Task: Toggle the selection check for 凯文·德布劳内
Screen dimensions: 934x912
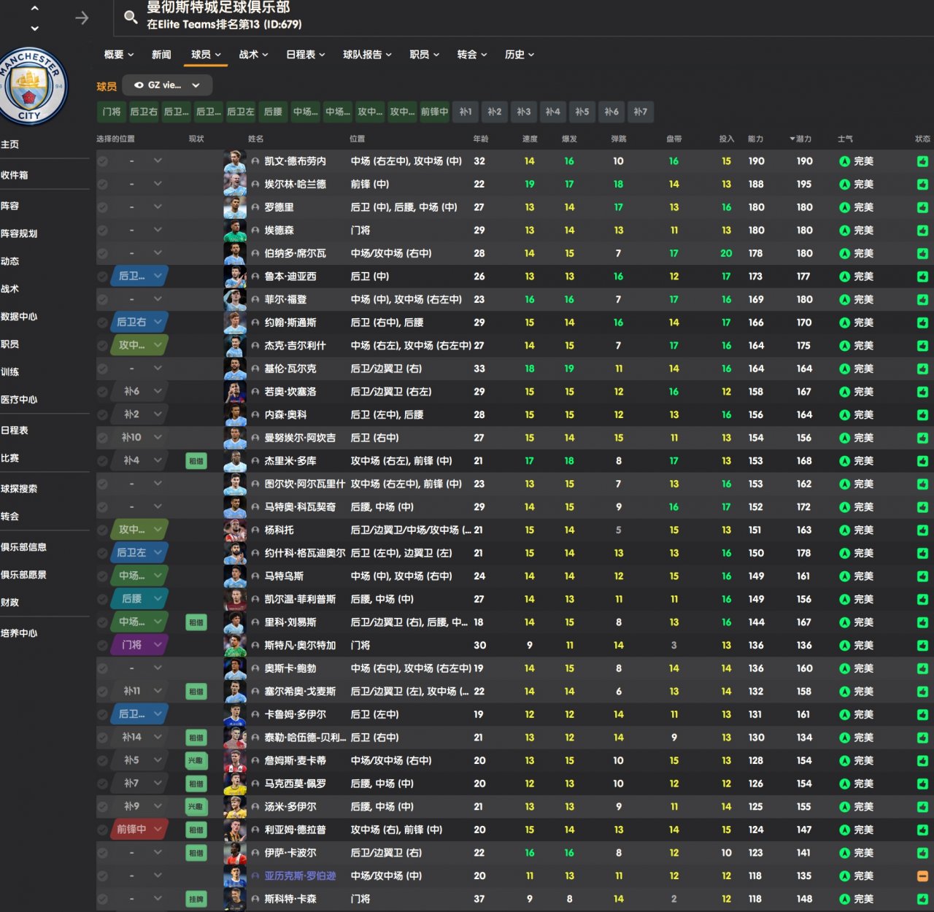Action: pos(103,161)
